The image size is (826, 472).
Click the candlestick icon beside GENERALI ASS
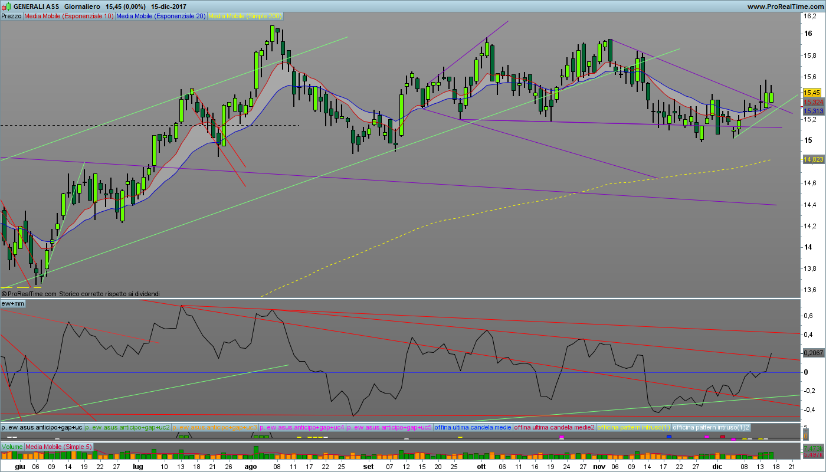pos(6,6)
